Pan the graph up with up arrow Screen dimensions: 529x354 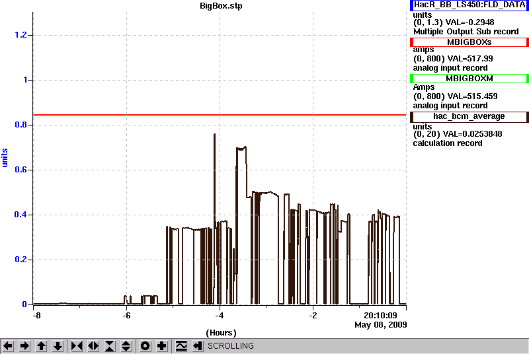click(x=42, y=346)
